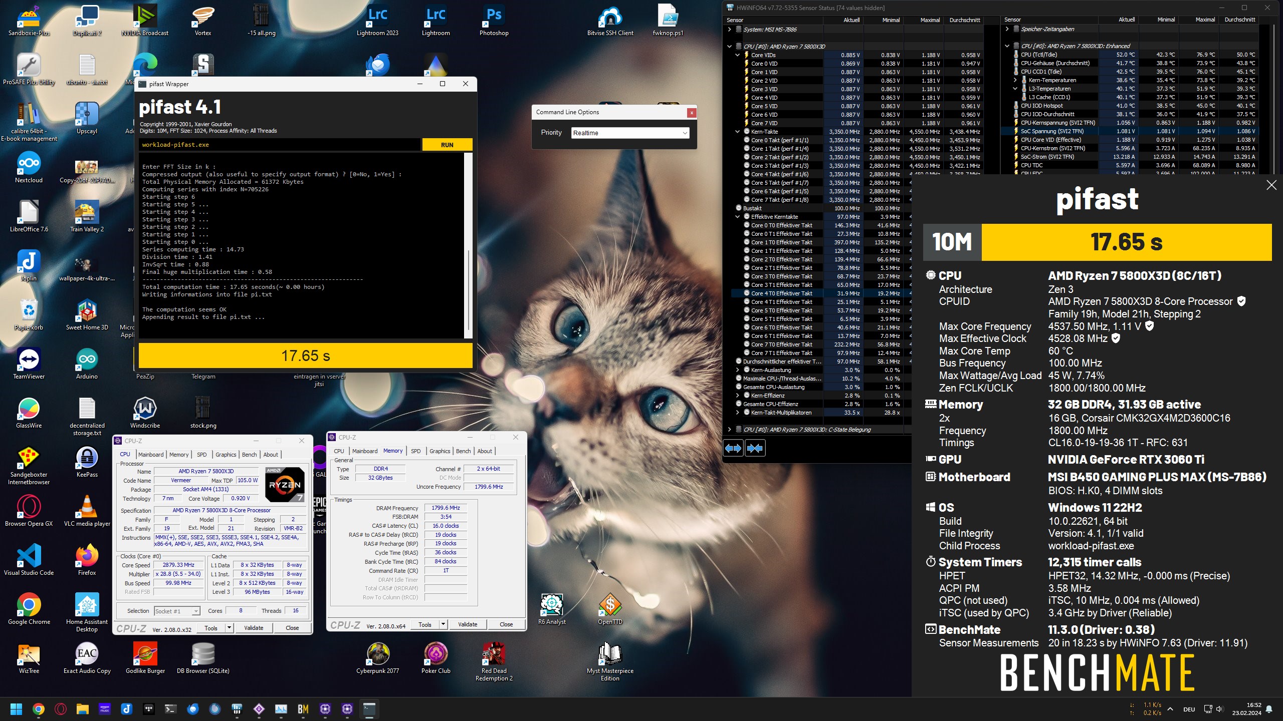The height and width of the screenshot is (721, 1283).
Task: Launch DB Browser (SQLite) shortcut
Action: click(x=203, y=658)
